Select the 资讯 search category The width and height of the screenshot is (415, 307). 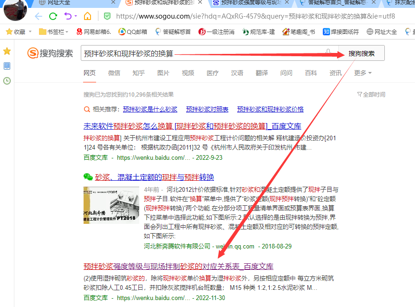[x=336, y=73]
